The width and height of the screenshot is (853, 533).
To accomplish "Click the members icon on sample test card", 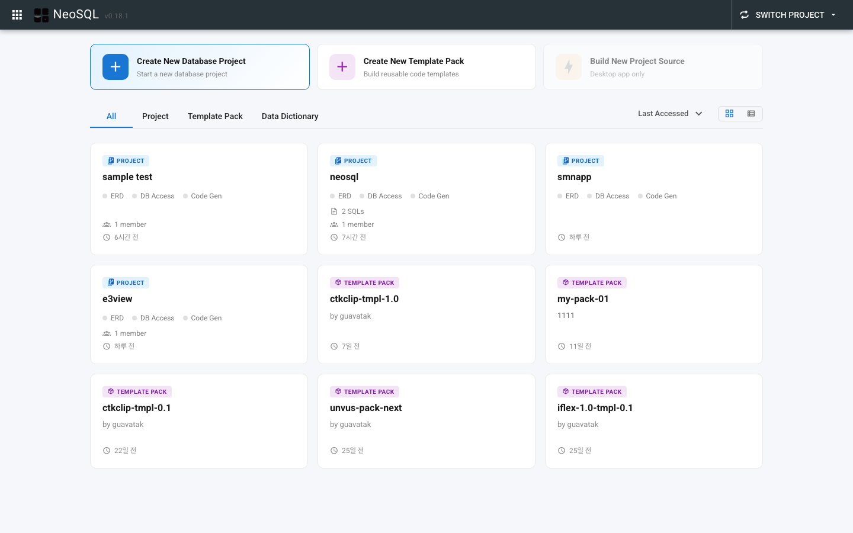I will (x=107, y=224).
